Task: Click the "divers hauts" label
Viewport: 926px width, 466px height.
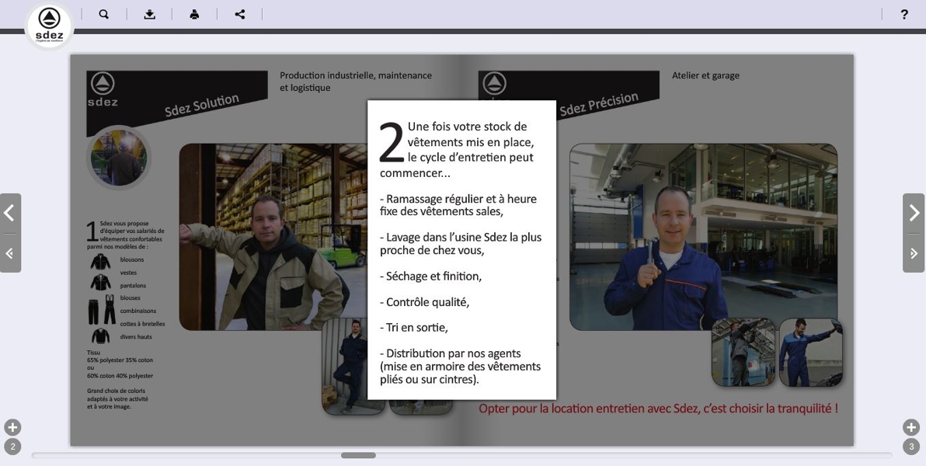Action: pos(137,336)
